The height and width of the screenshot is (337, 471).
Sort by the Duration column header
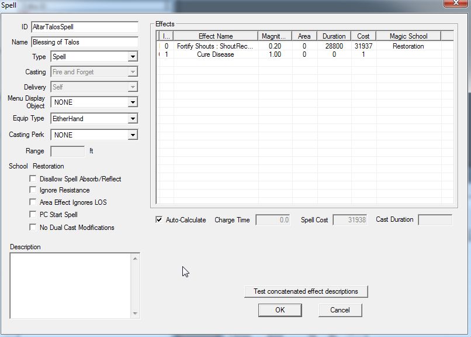334,36
